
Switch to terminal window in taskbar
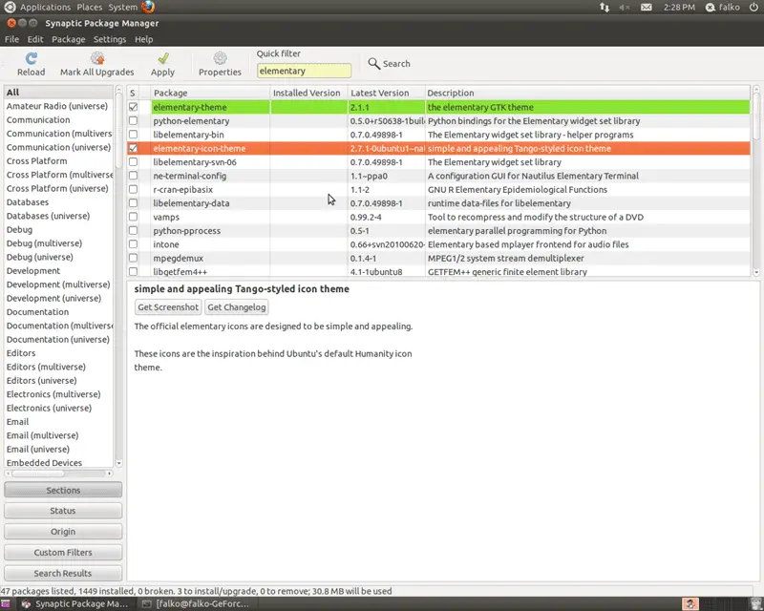(x=197, y=604)
